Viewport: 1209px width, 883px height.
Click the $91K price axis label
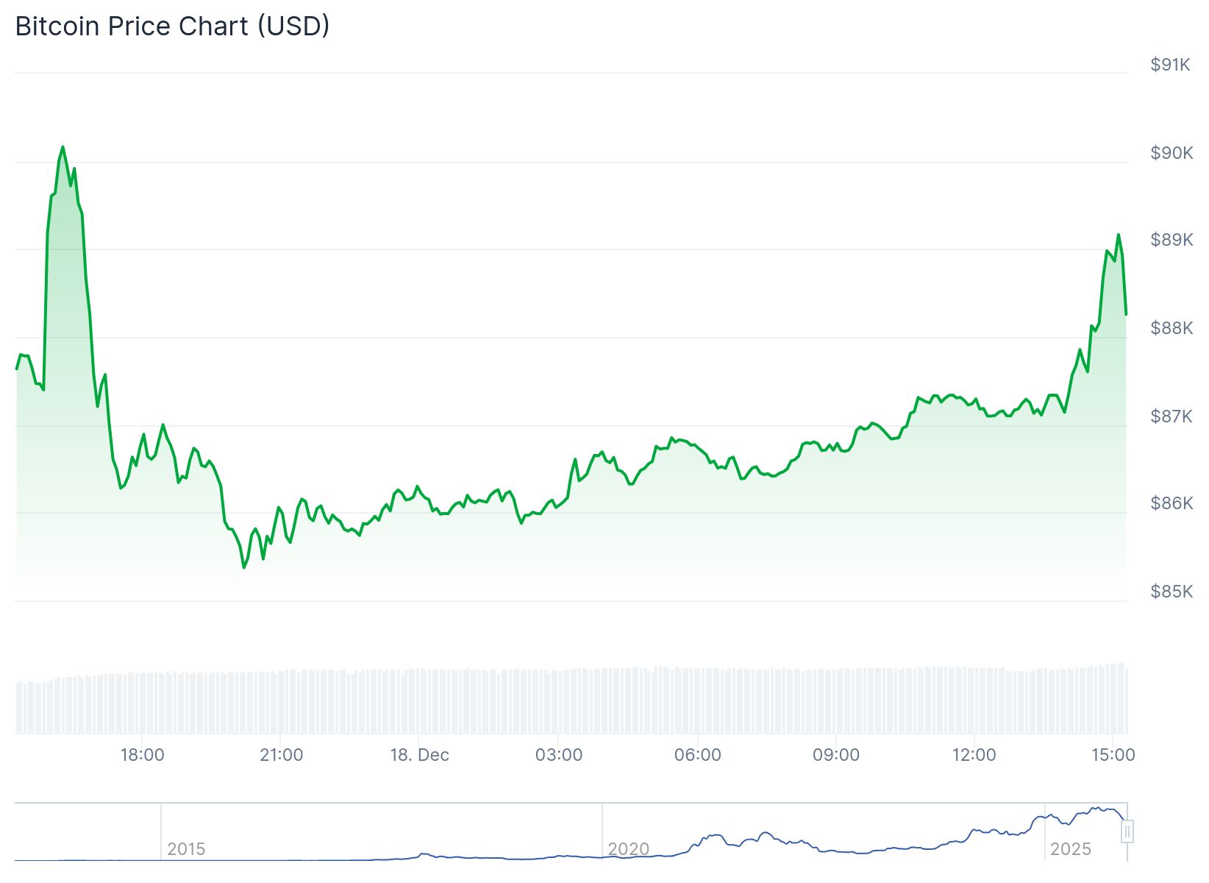1170,65
